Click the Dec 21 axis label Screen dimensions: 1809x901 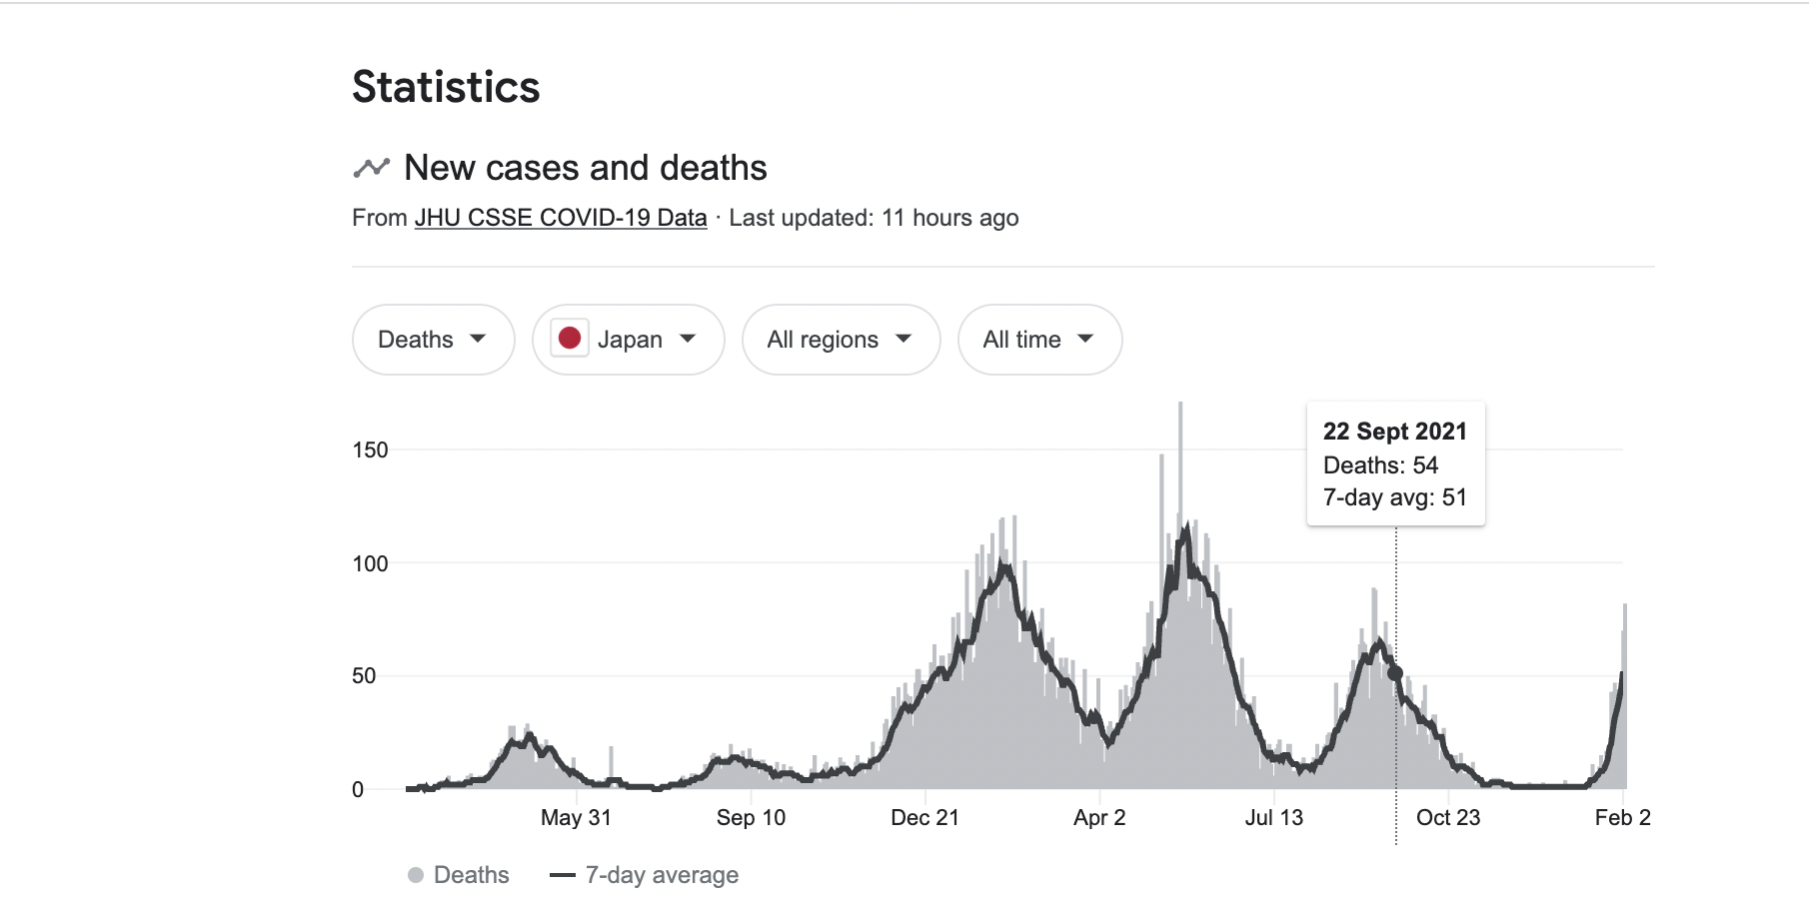tap(924, 817)
